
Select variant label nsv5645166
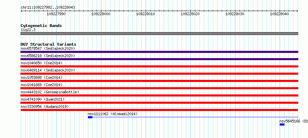[290, 121]
